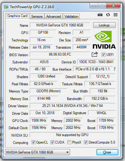The width and height of the screenshot is (125, 161).
Task: Enable the PhysX checkbox
Action: 69,142
